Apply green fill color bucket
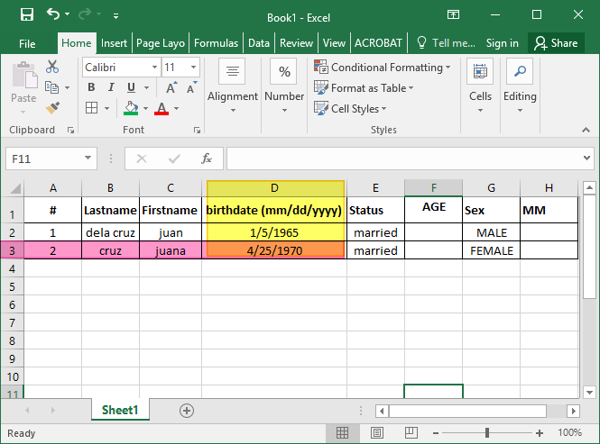The width and height of the screenshot is (600, 444). tap(131, 108)
